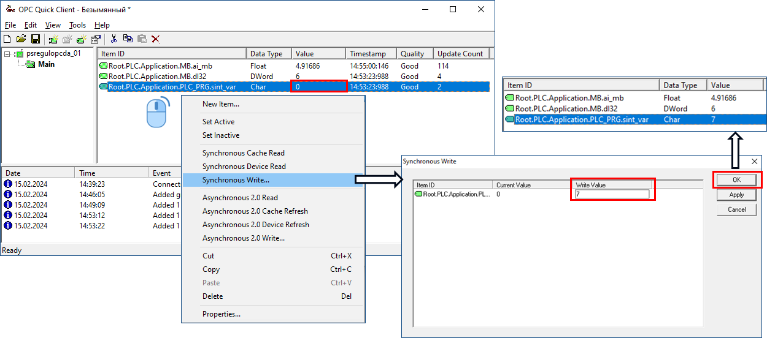The height and width of the screenshot is (338, 767).
Task: Choose Synchronous Write from context menu
Action: [x=236, y=180]
